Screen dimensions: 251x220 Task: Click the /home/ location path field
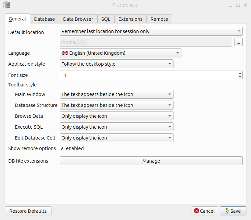pyautogui.click(x=146, y=42)
